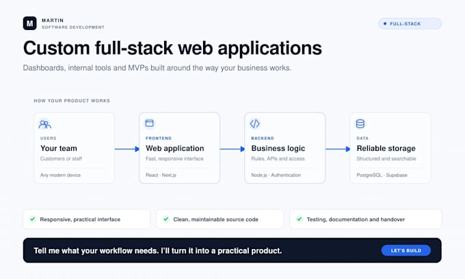Click the FRONTEND label
The height and width of the screenshot is (279, 465).
pos(159,138)
